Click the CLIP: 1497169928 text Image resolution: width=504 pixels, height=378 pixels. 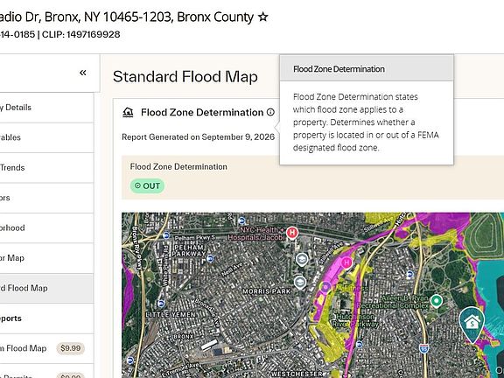point(81,34)
